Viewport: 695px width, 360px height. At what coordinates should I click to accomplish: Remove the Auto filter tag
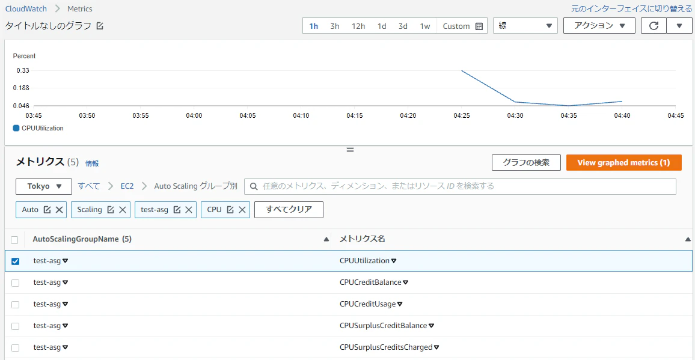tap(59, 210)
